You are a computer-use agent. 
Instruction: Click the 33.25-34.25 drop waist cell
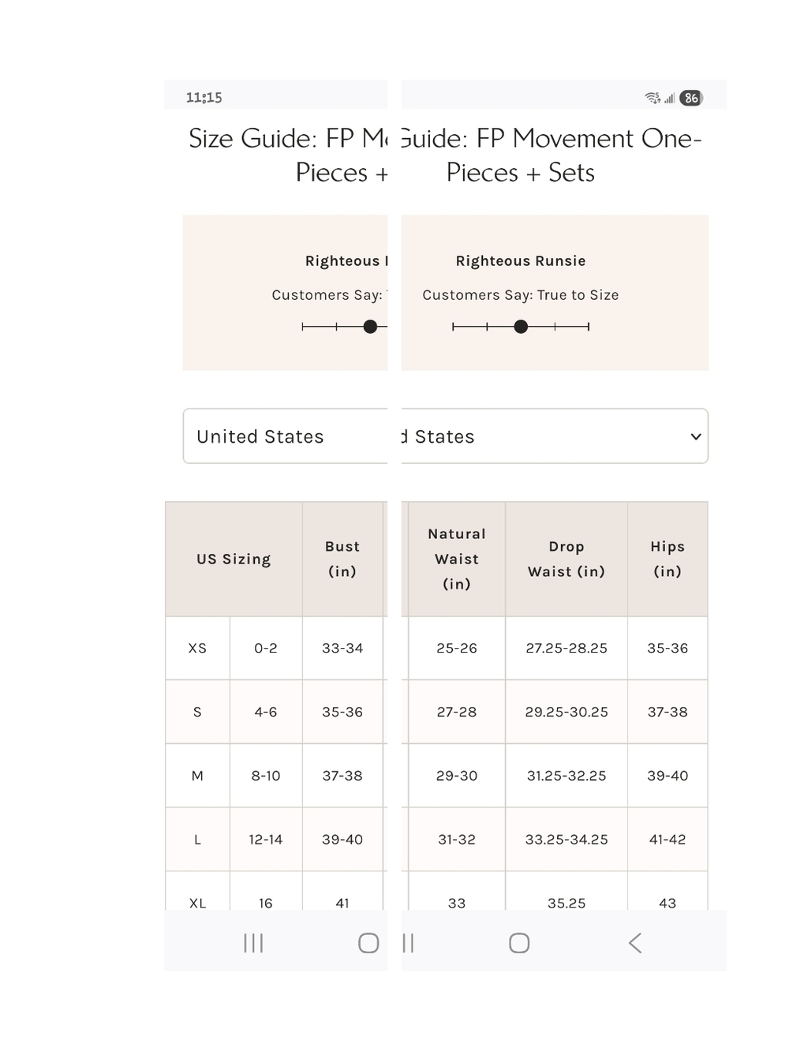coord(567,840)
